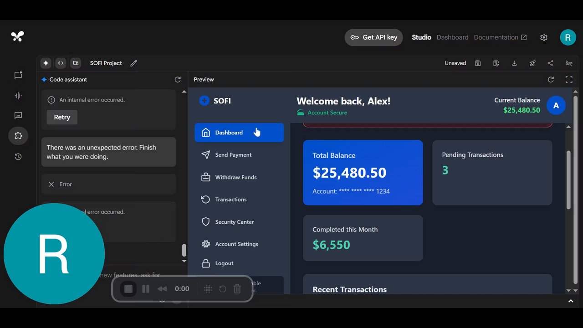Viewport: 583px width, 328px height.
Task: Open the preview in full screen
Action: coord(569,80)
